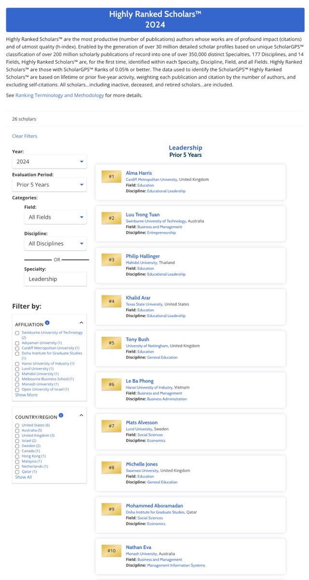
Task: Tick the United Kingdom country checkbox
Action: coord(17,435)
